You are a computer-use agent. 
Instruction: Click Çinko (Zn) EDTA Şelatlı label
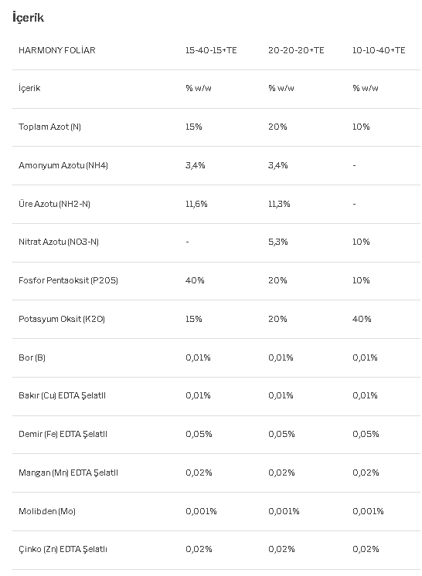tap(63, 549)
